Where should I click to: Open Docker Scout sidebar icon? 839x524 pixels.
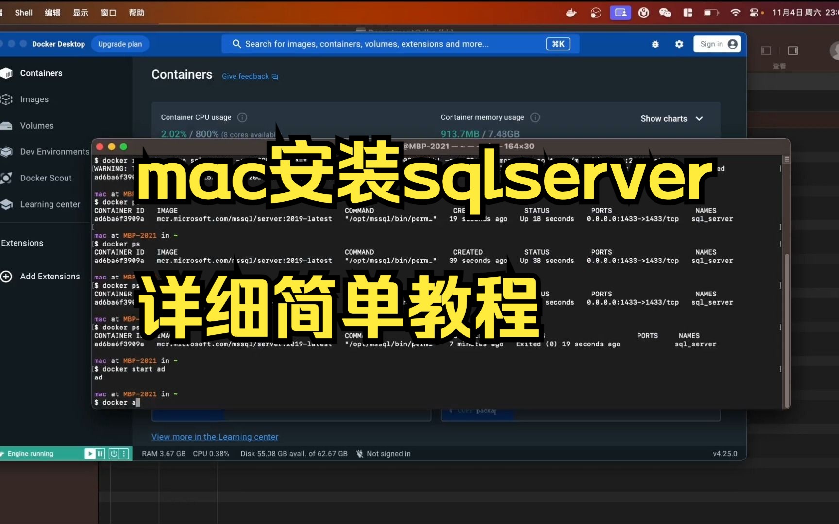click(x=6, y=178)
